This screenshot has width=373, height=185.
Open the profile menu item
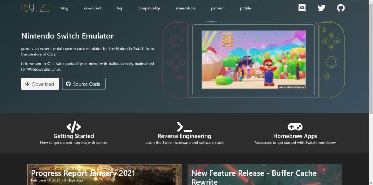point(246,8)
